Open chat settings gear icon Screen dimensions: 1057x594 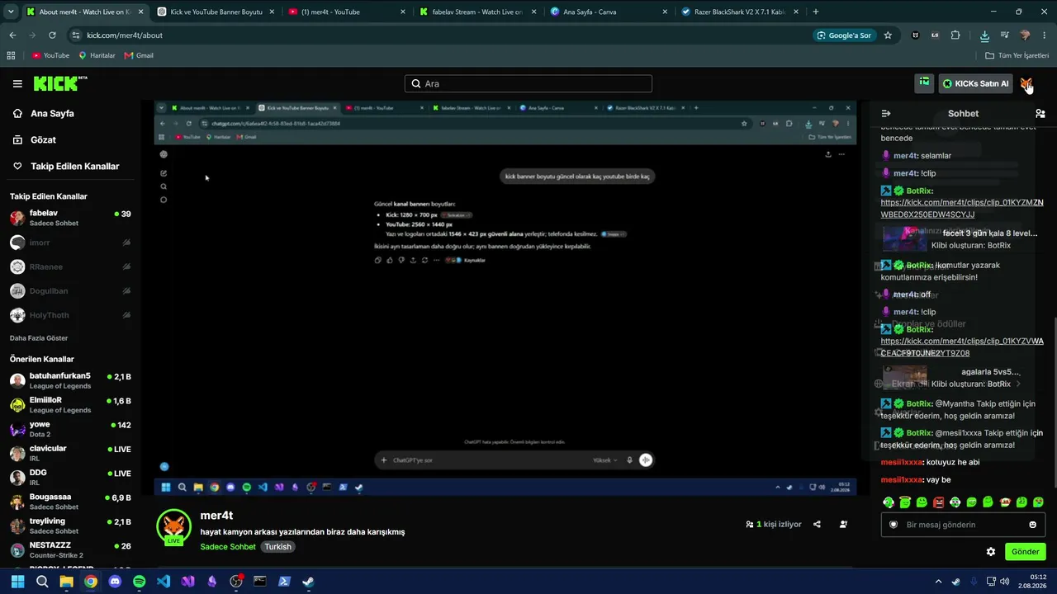click(x=991, y=551)
